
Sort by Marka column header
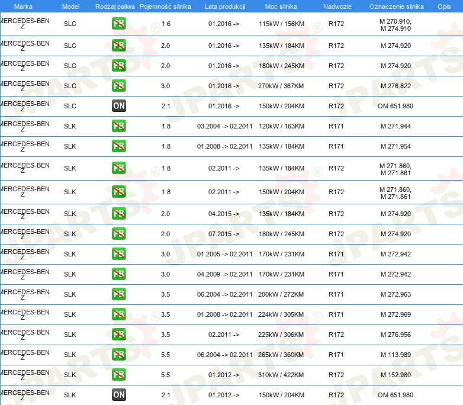click(x=23, y=6)
